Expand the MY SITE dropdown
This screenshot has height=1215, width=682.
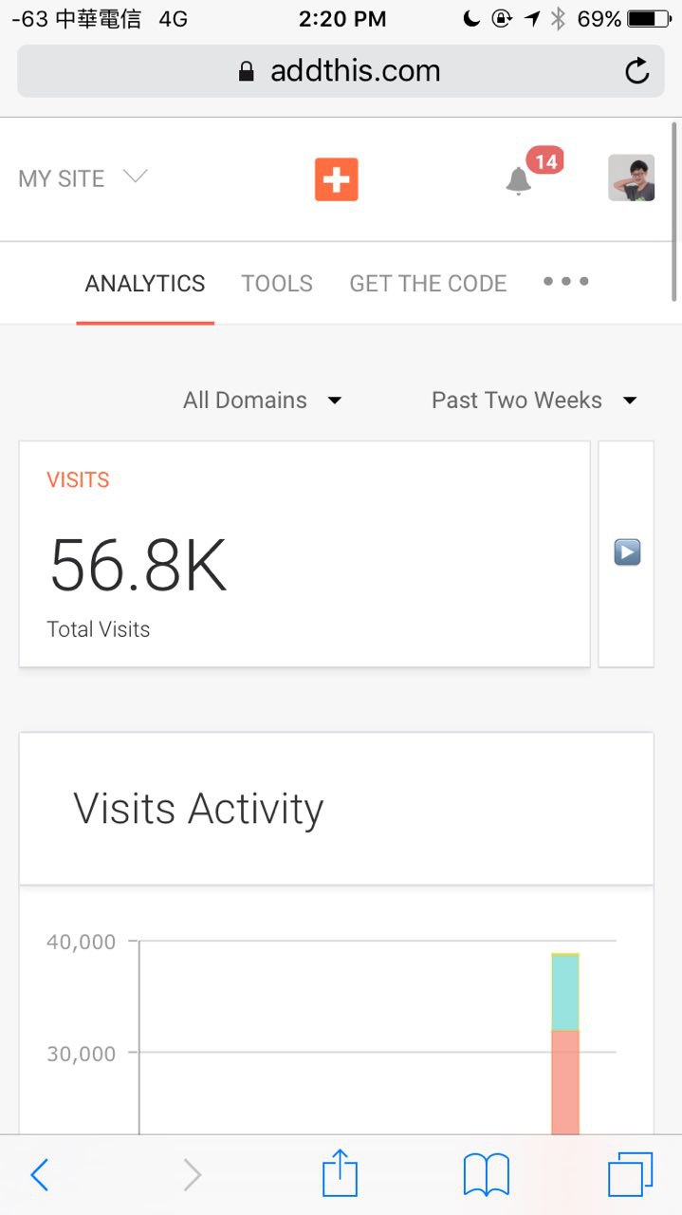coord(83,178)
